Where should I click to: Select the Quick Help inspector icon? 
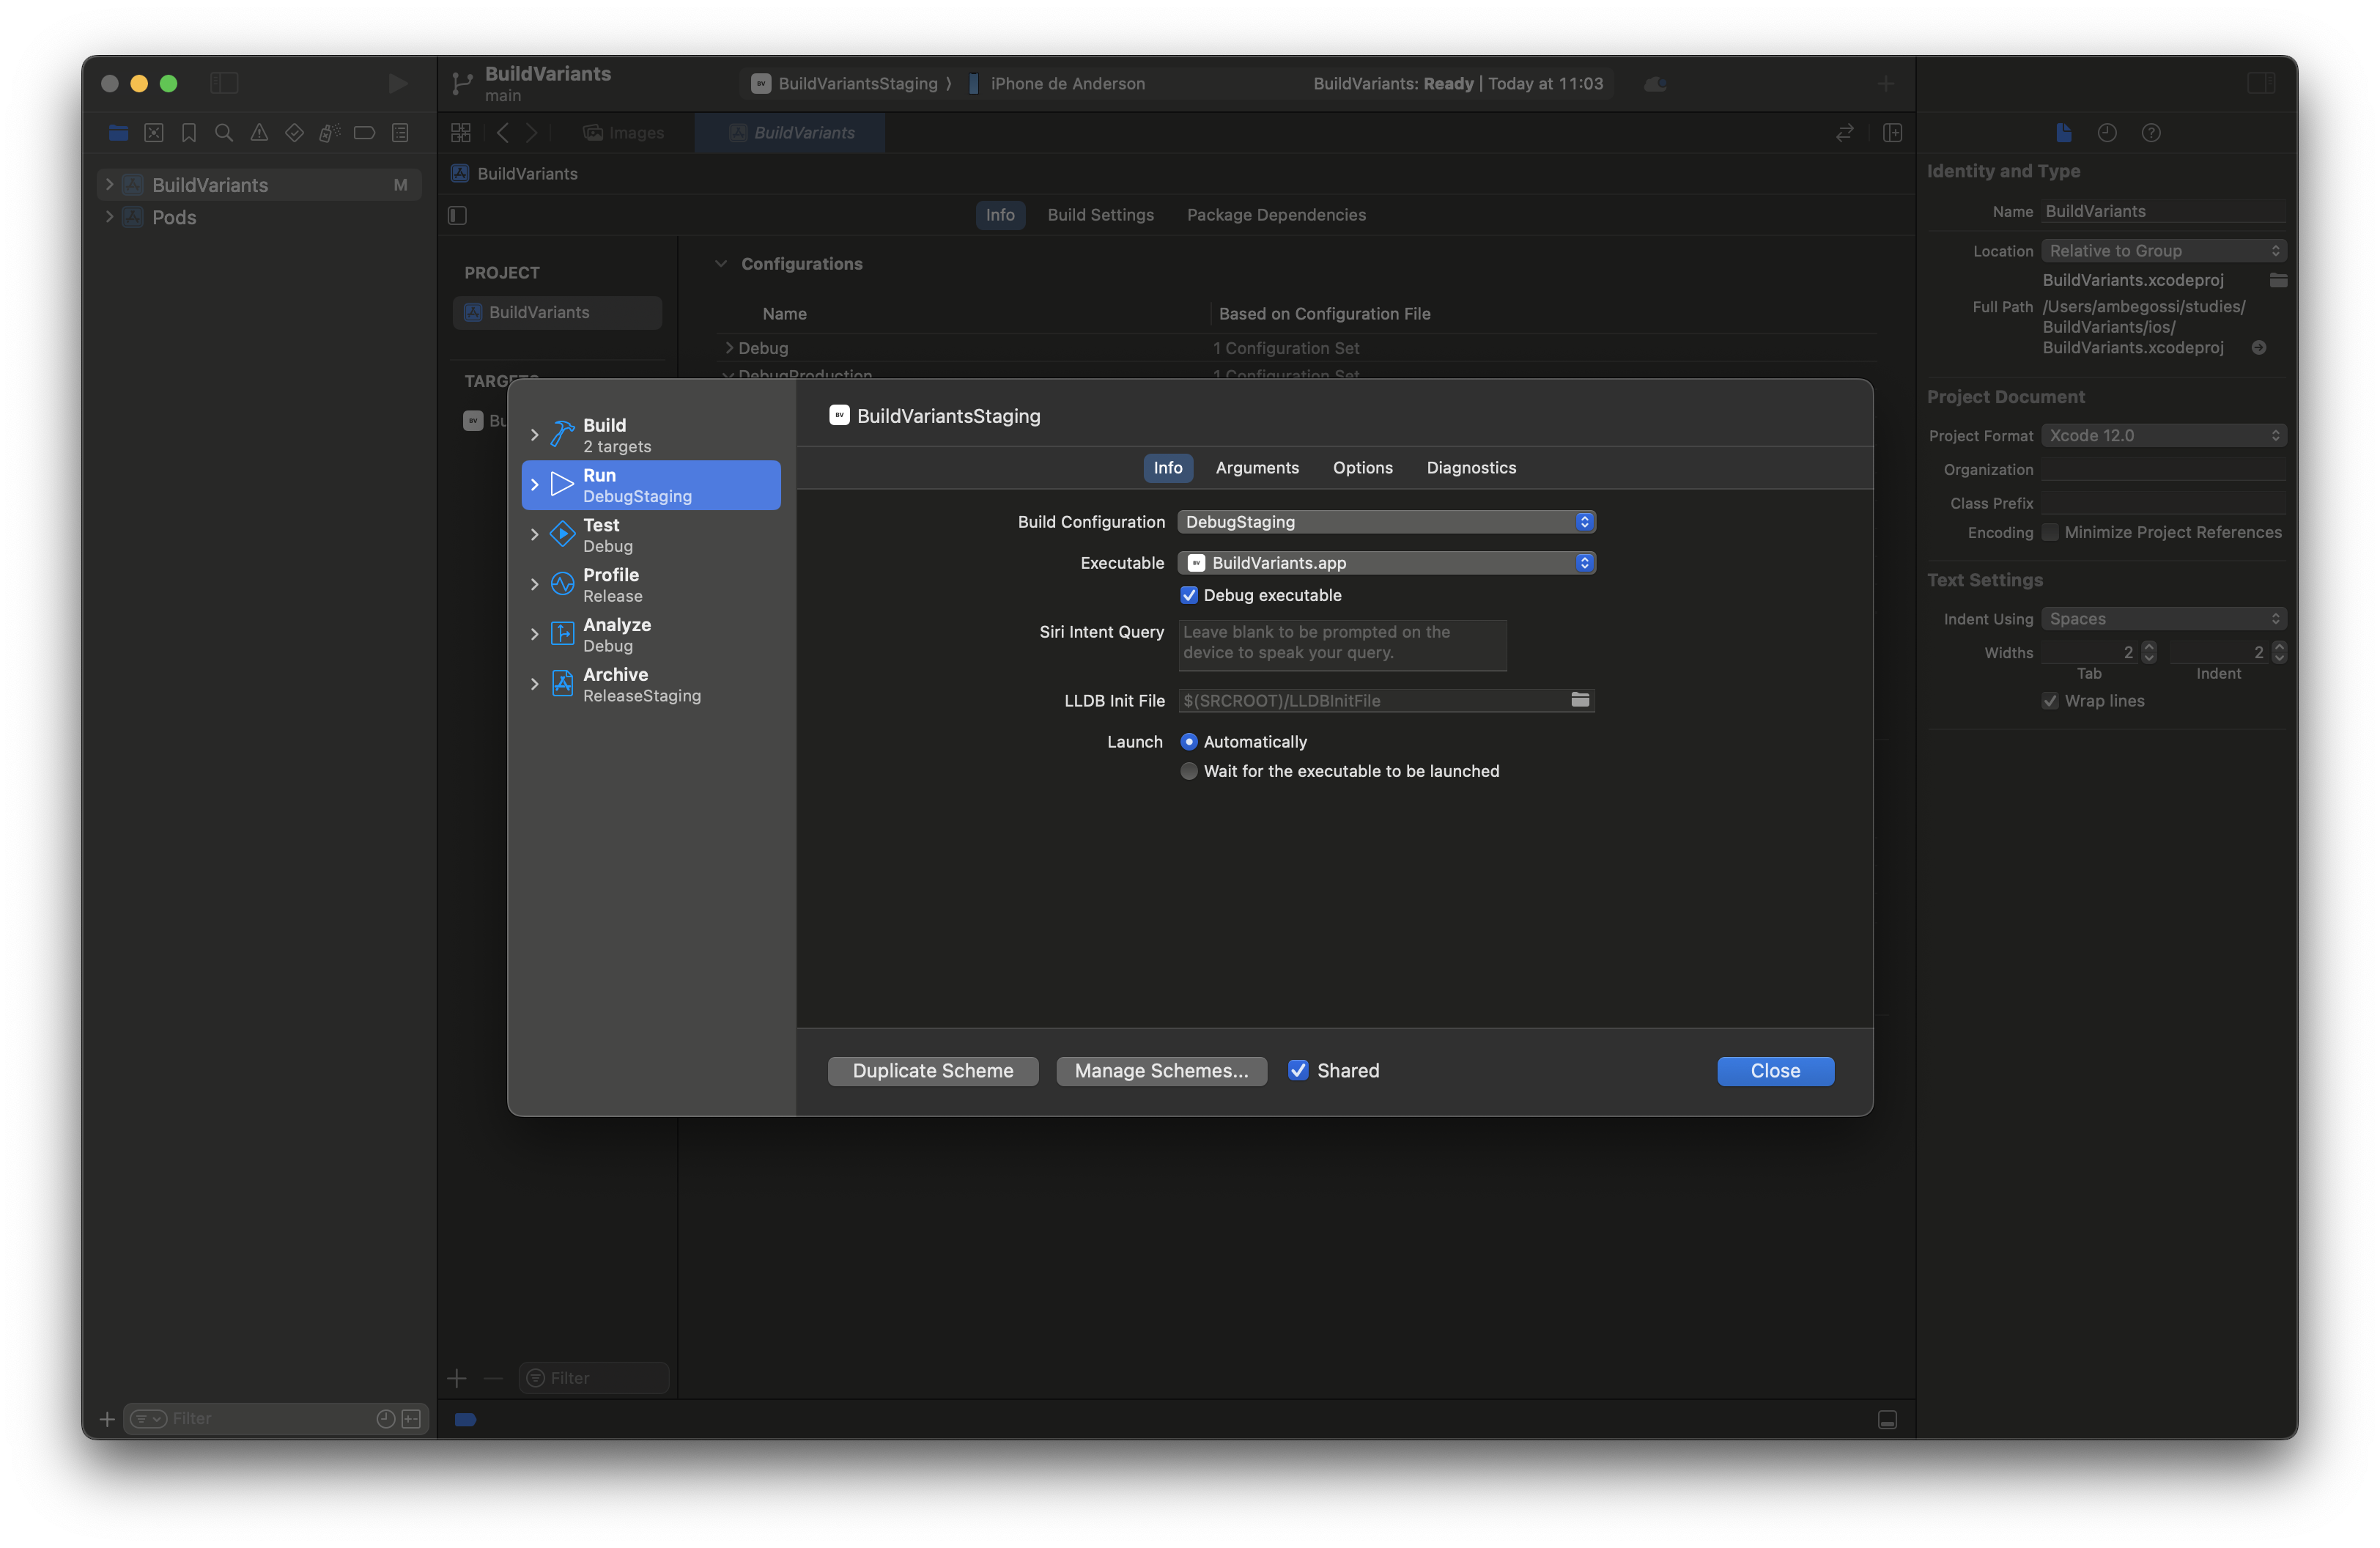(2151, 132)
